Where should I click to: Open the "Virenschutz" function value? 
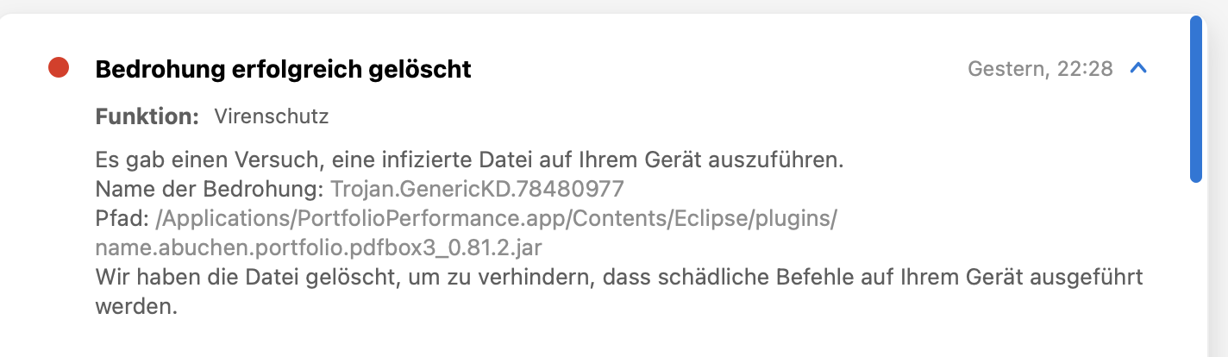point(271,116)
